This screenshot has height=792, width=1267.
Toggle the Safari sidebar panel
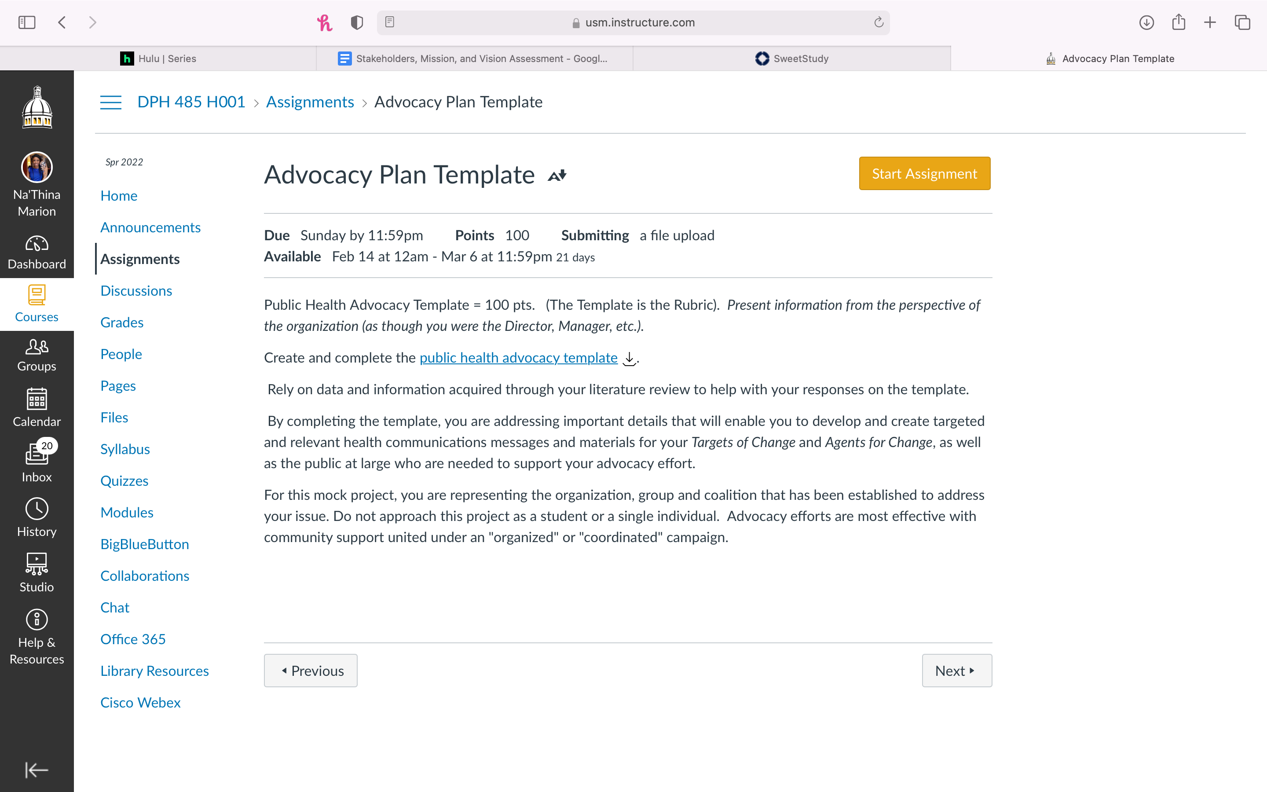point(27,22)
